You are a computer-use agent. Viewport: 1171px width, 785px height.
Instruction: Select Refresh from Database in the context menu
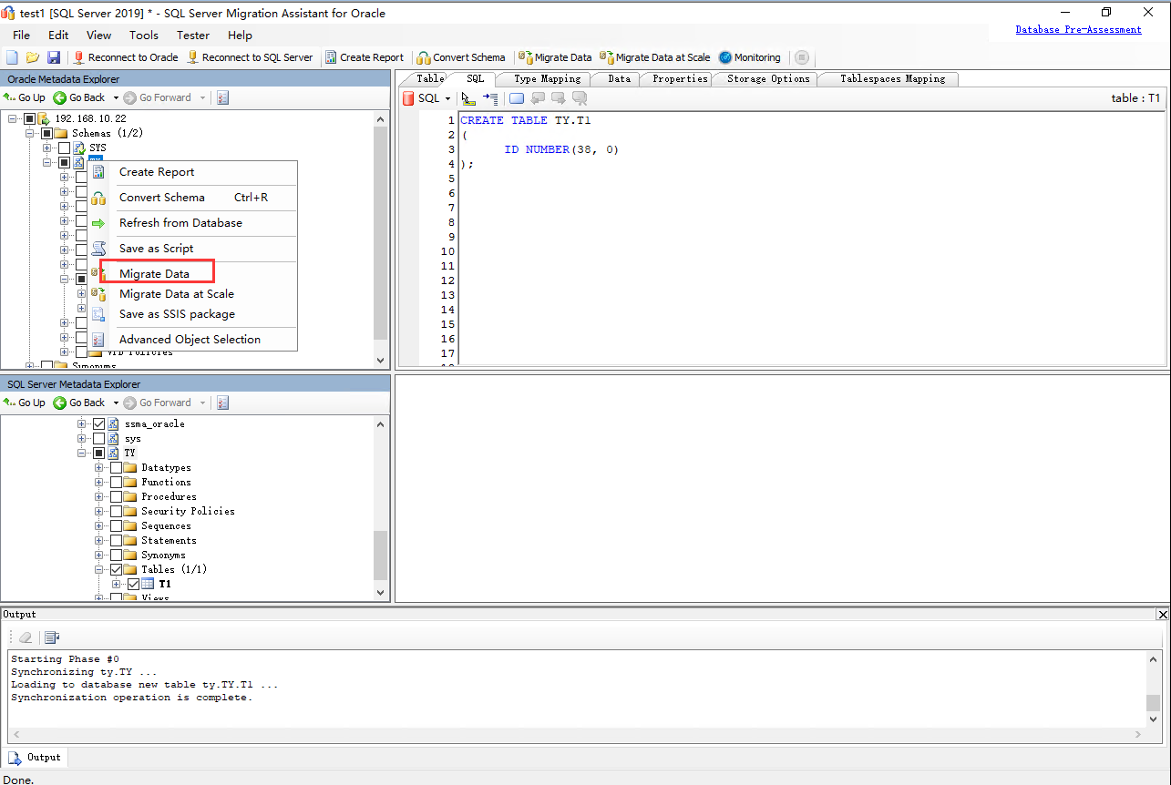[x=181, y=223]
